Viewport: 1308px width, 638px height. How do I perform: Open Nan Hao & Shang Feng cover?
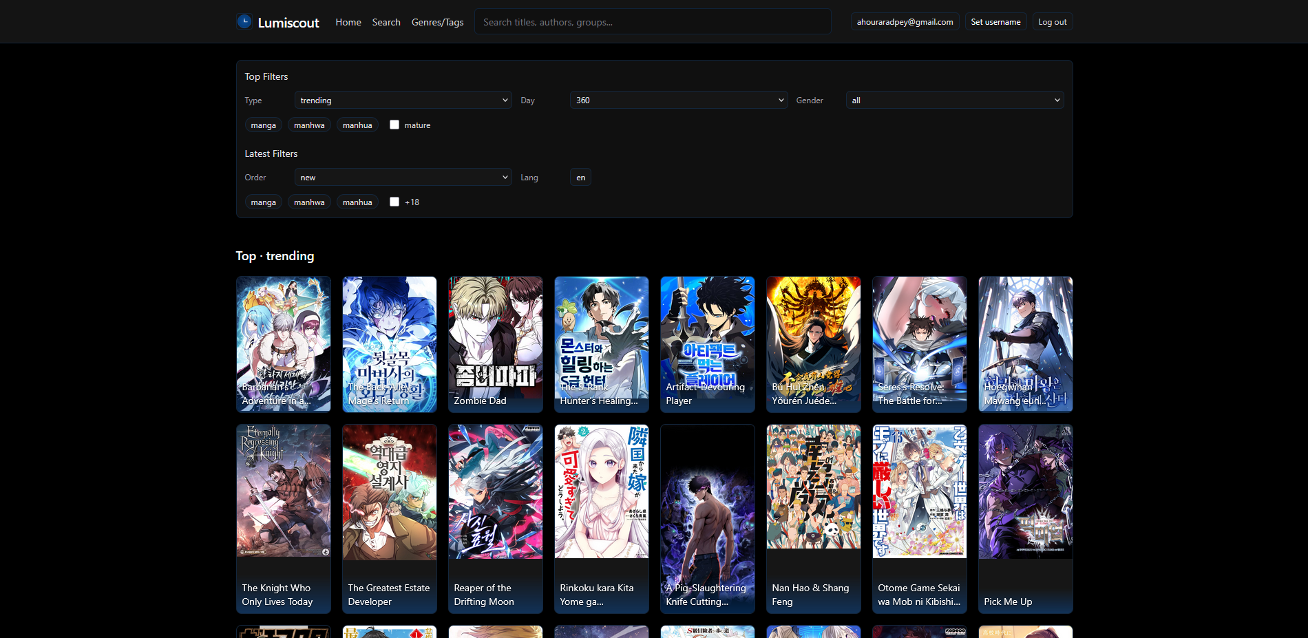point(814,518)
